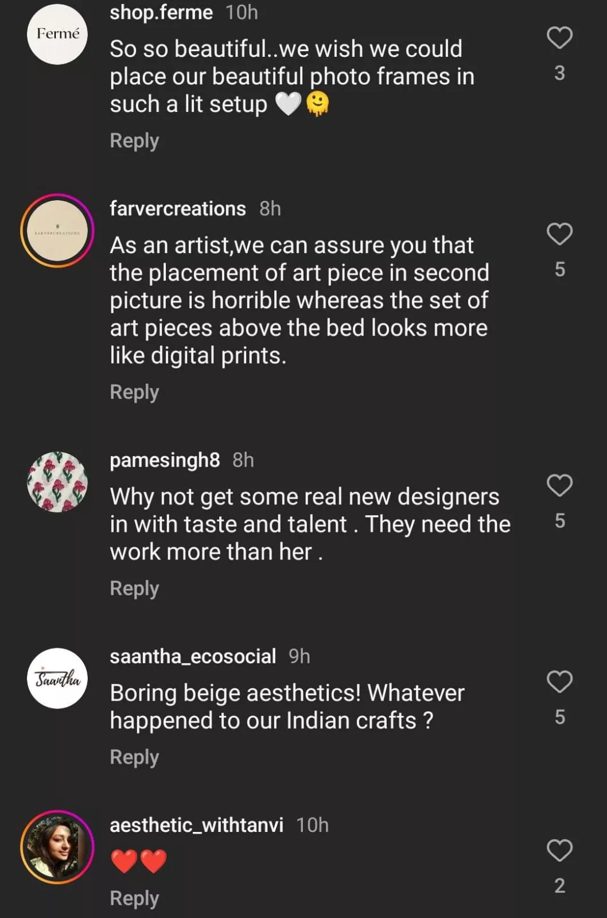Image resolution: width=607 pixels, height=918 pixels.
Task: Tap the Saantha logo avatar
Action: [57, 678]
